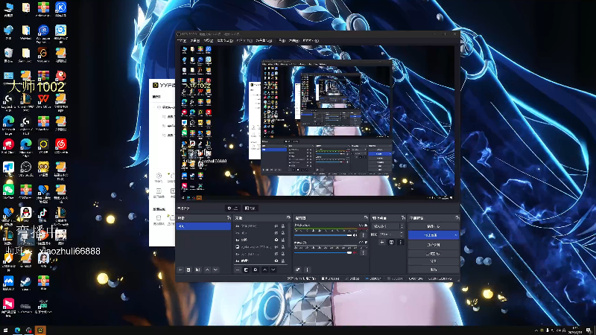Click the 开始直播 (Start Streaming) button

pyautogui.click(x=432, y=226)
